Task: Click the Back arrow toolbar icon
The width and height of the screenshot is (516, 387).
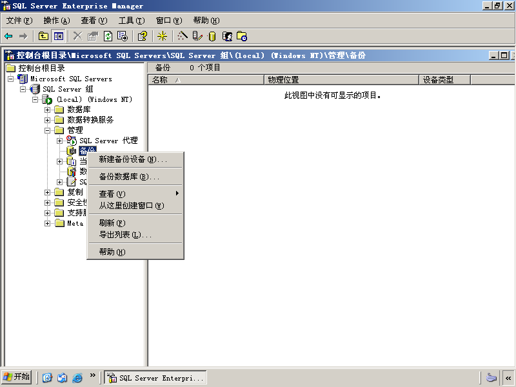Action: tap(8, 36)
